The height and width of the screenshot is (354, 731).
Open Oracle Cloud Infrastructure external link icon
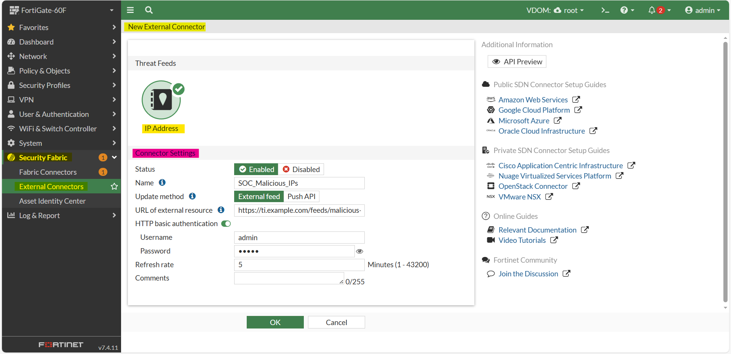(593, 131)
